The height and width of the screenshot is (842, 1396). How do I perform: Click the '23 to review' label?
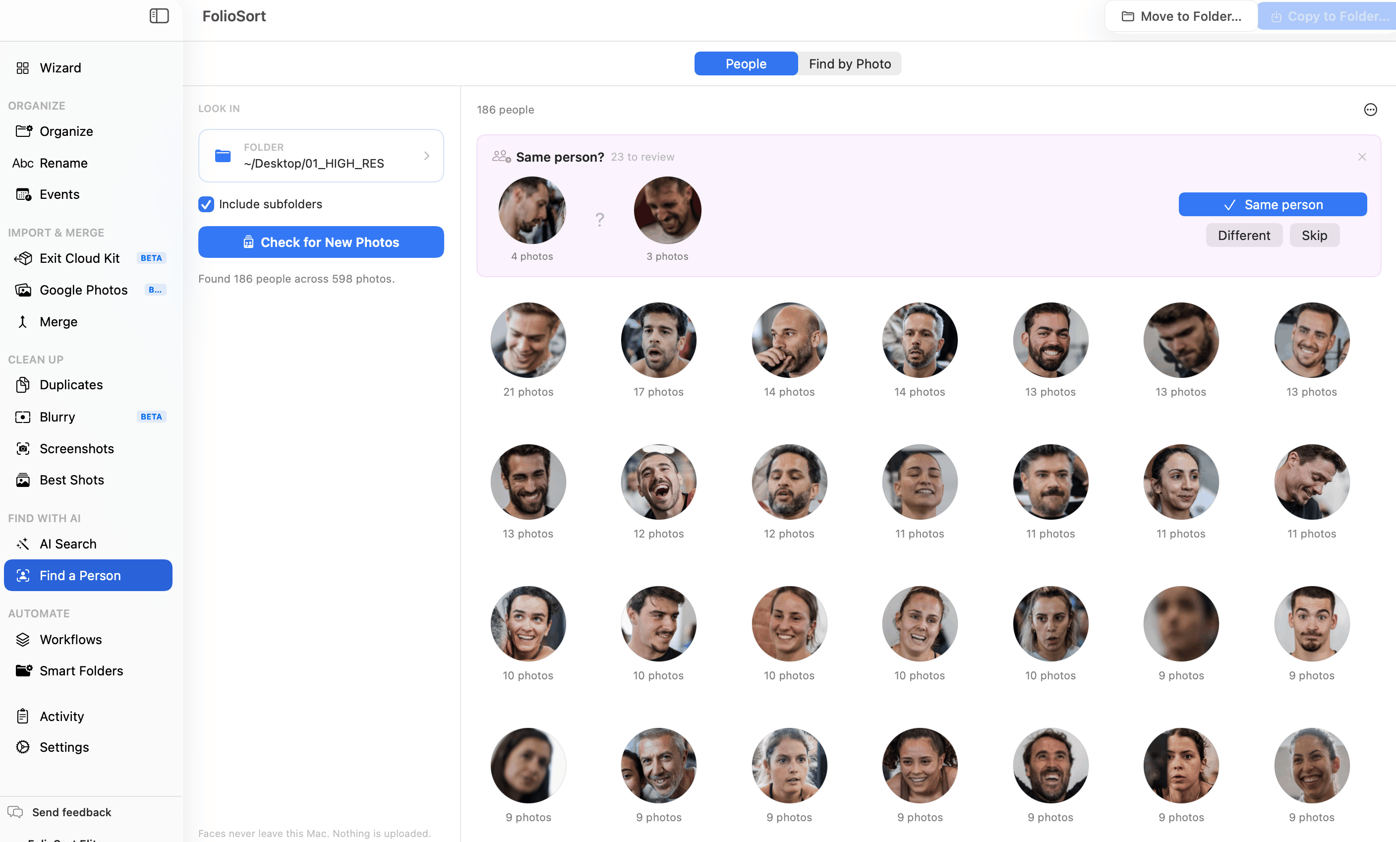pos(642,157)
